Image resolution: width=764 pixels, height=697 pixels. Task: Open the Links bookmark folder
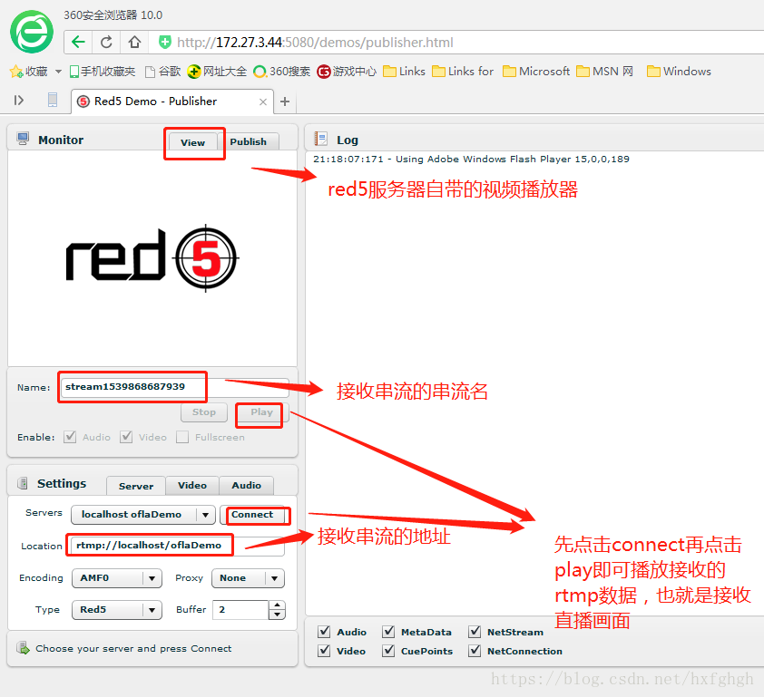pyautogui.click(x=404, y=72)
